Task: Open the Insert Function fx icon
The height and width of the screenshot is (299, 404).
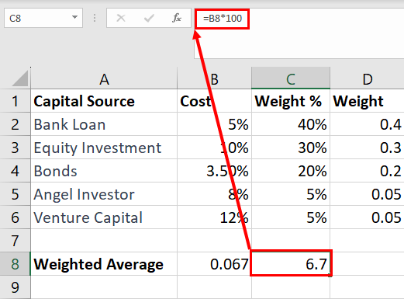Action: pyautogui.click(x=177, y=18)
